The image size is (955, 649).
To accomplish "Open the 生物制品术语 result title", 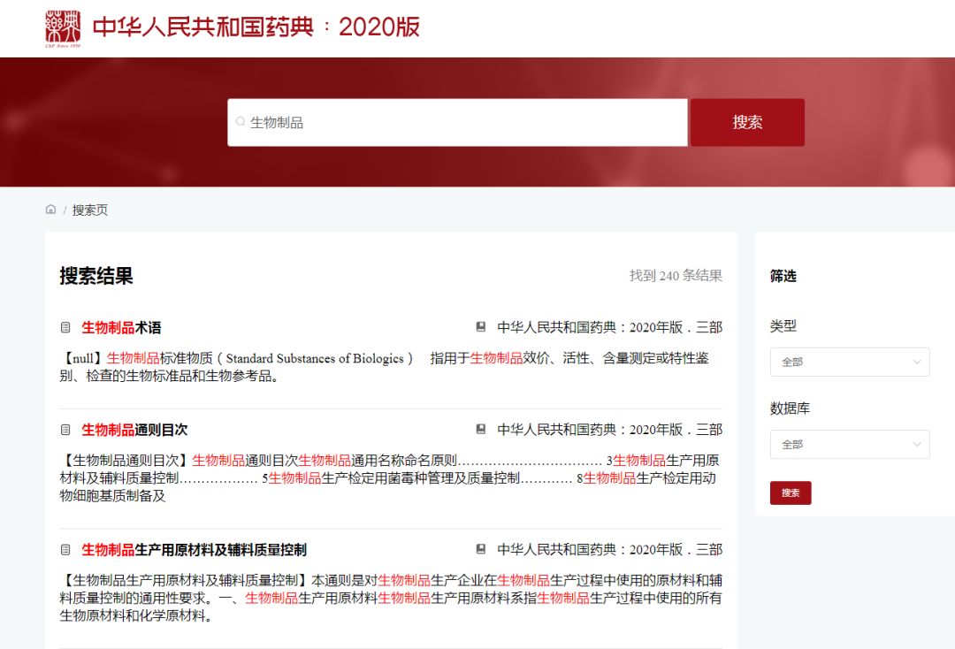I will [x=121, y=327].
